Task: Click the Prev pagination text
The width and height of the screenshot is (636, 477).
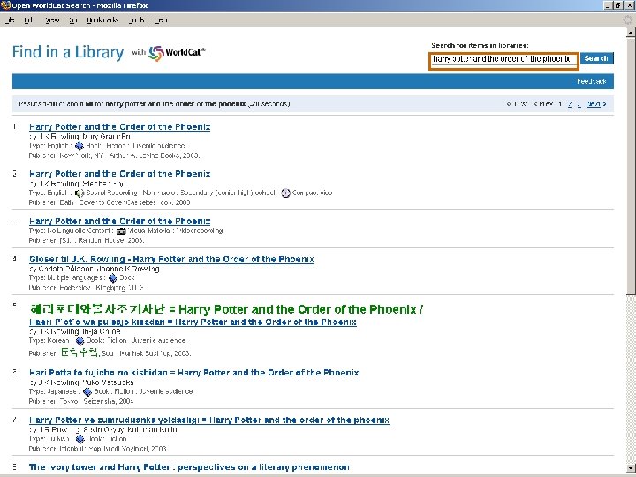Action: pyautogui.click(x=543, y=104)
